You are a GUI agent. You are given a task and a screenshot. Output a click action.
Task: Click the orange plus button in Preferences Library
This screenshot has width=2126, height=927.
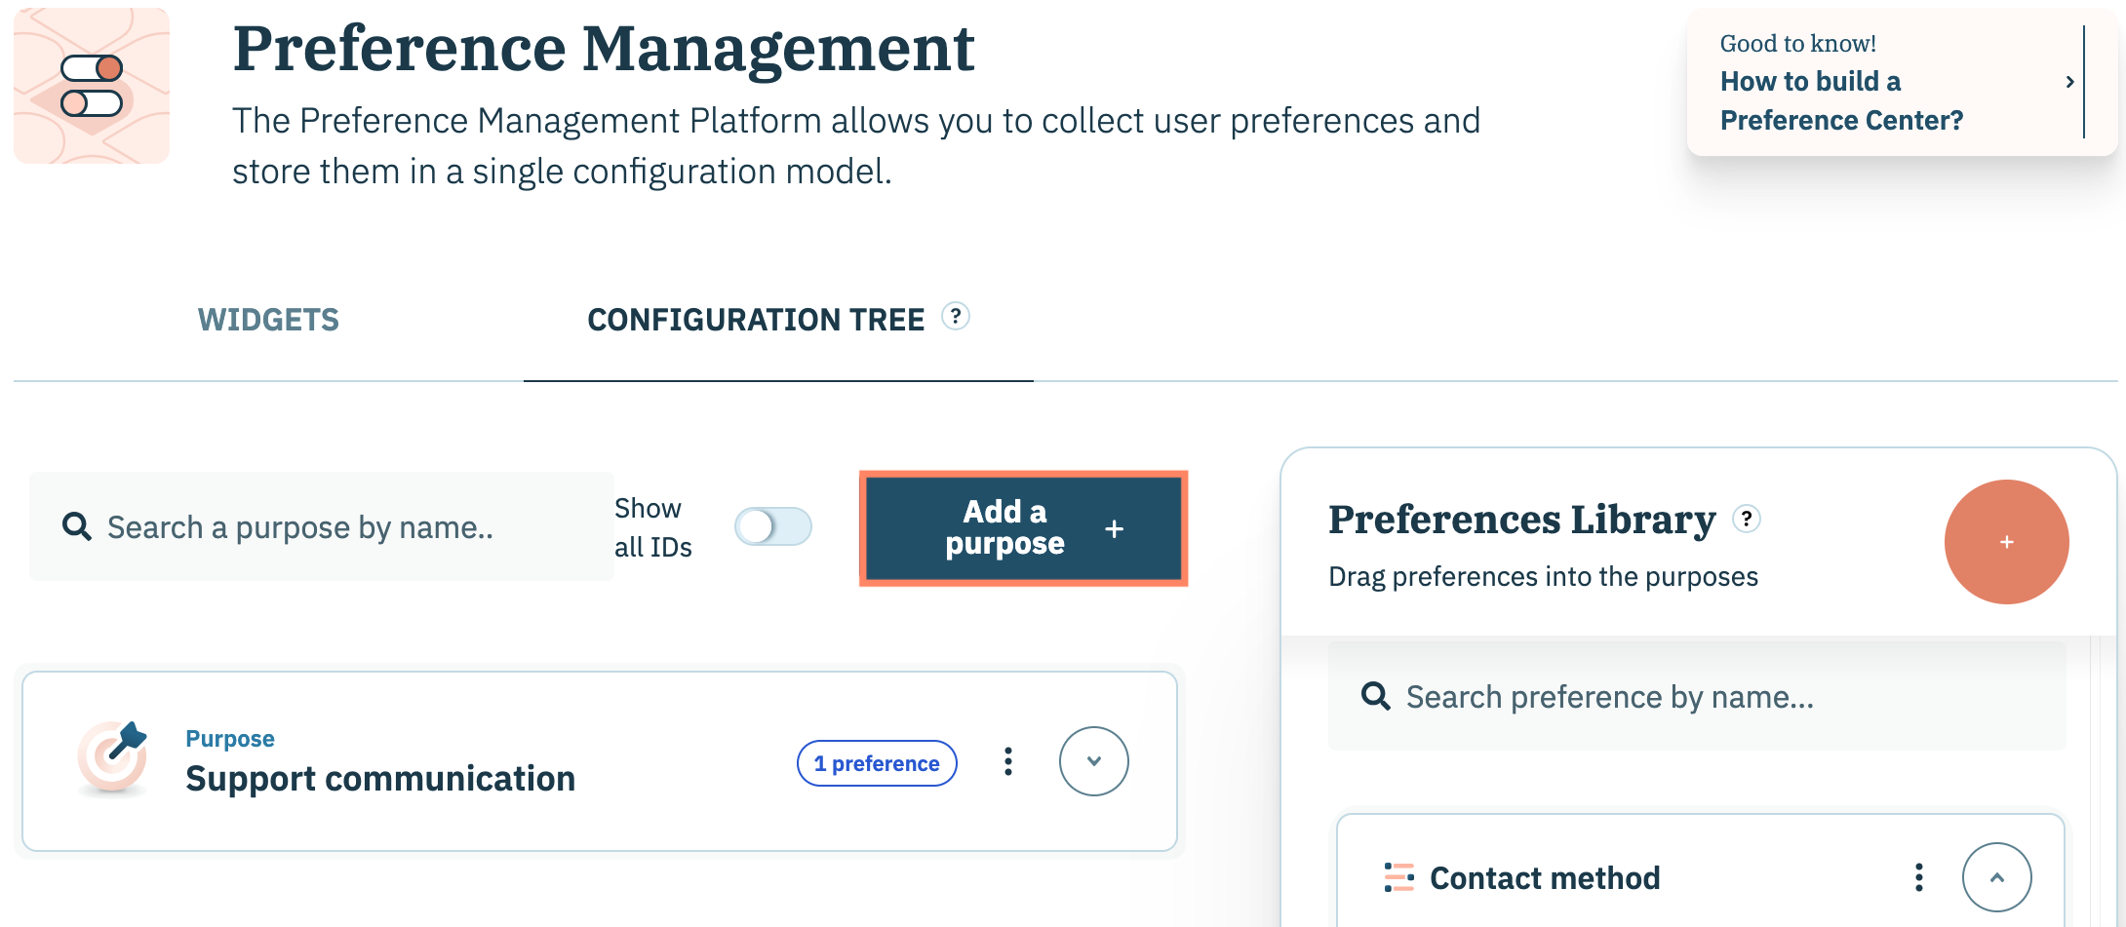[x=2006, y=542]
